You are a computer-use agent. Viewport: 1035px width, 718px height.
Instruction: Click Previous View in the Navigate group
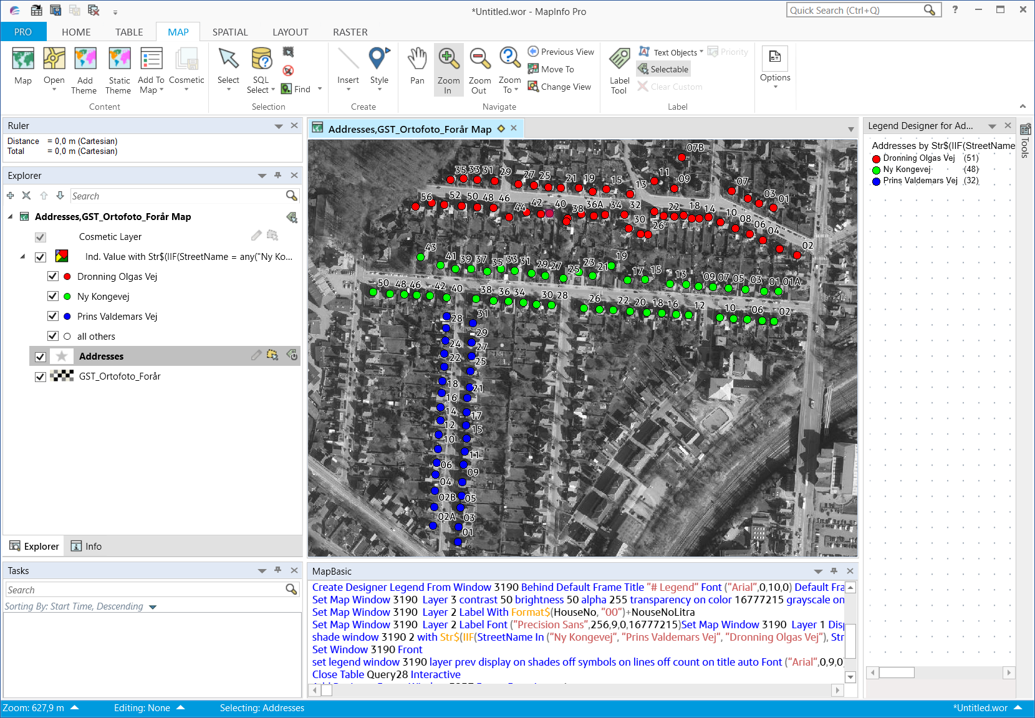pos(559,51)
